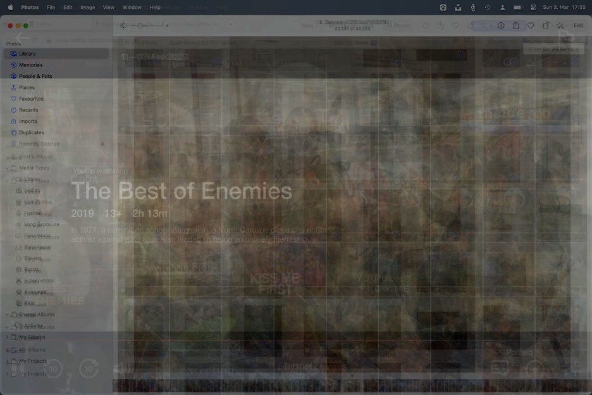Adjust the thumbnail zoom slider
The image size is (592, 395).
pyautogui.click(x=151, y=25)
